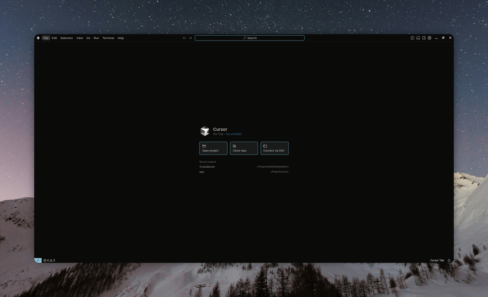The height and width of the screenshot is (297, 488).
Task: Open the Terminal menu
Action: pos(108,38)
